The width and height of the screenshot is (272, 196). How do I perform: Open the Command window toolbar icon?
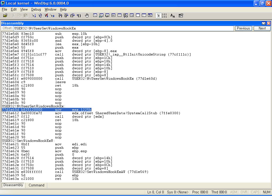[x=95, y=15]
